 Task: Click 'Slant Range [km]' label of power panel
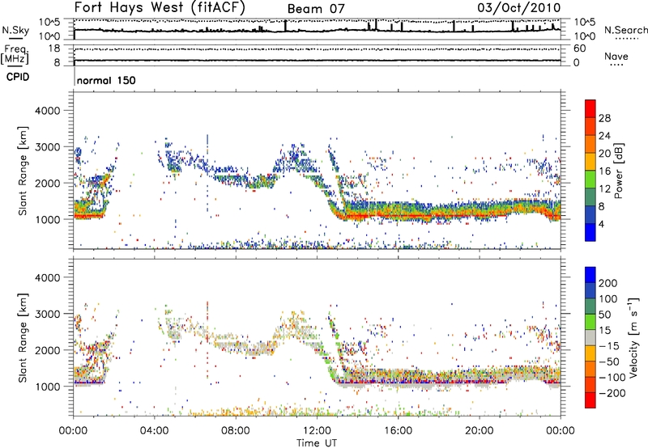(x=23, y=171)
